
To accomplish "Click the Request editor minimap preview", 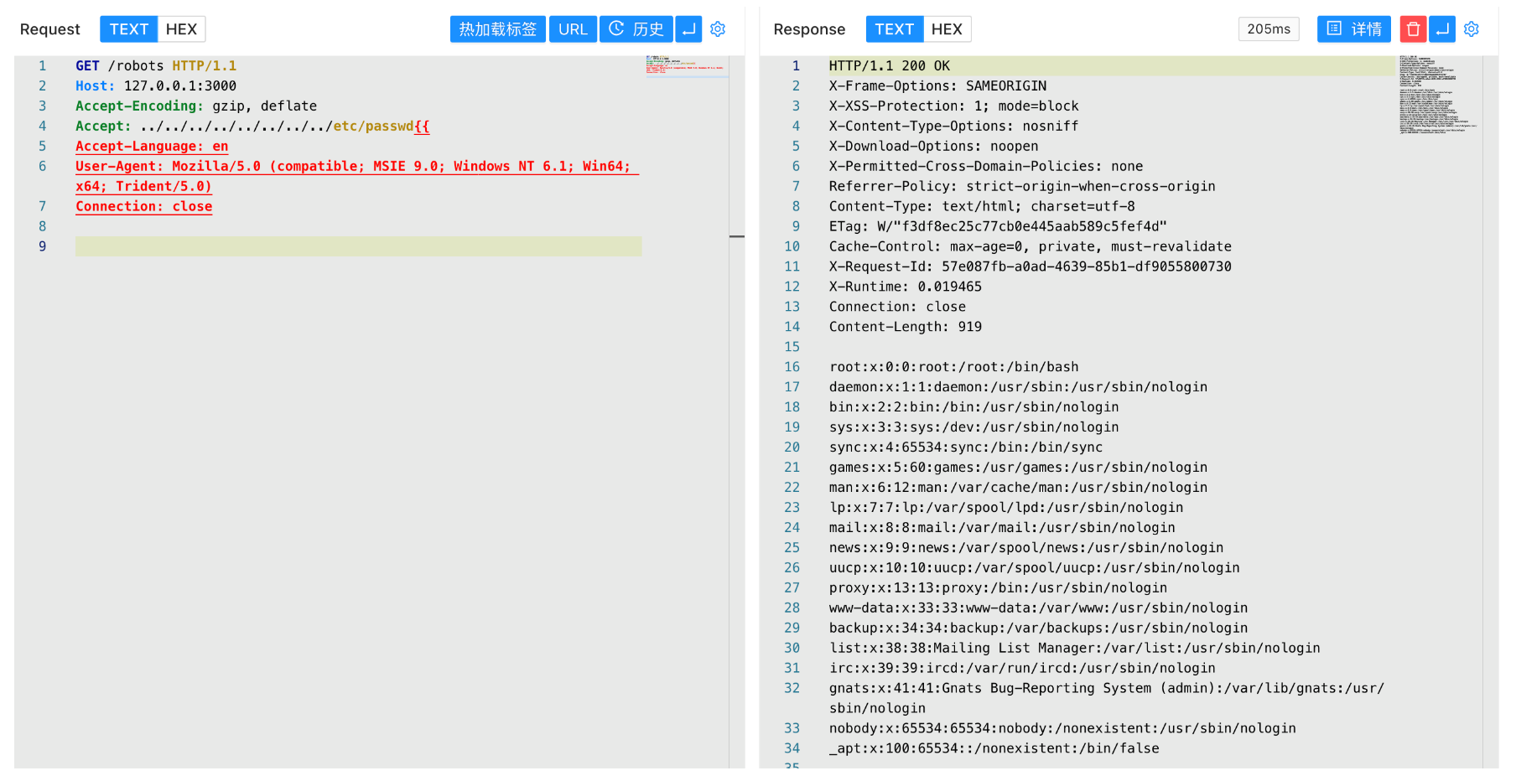I will point(685,65).
